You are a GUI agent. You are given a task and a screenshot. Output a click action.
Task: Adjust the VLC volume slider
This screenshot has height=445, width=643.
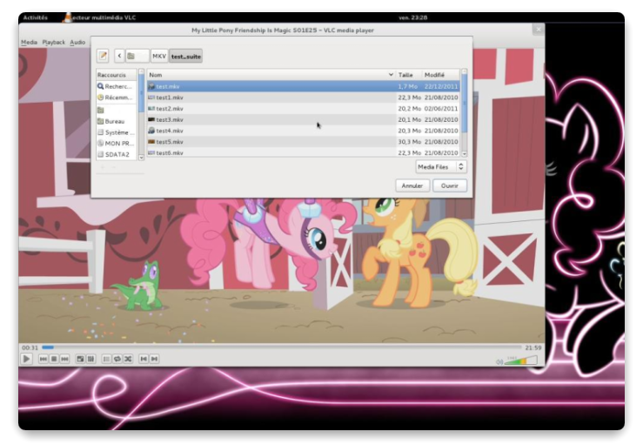click(x=521, y=361)
